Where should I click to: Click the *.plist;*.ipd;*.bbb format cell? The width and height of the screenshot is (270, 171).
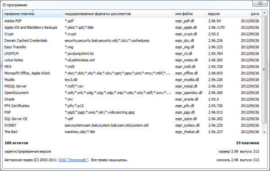[79, 28]
